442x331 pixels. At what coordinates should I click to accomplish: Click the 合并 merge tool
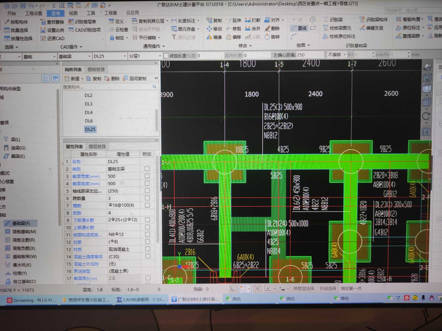click(x=252, y=28)
